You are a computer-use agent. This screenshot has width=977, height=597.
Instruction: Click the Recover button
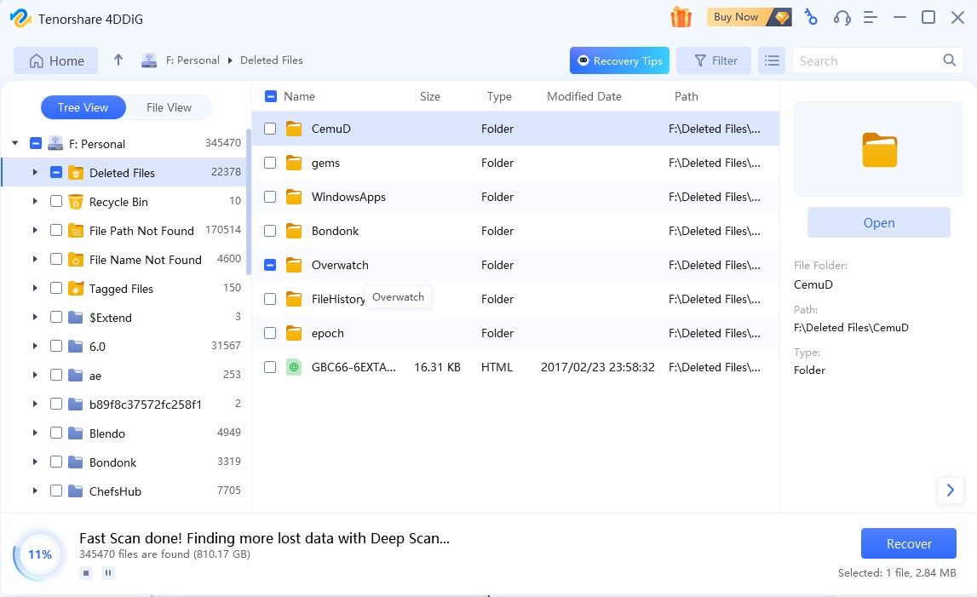coord(908,543)
